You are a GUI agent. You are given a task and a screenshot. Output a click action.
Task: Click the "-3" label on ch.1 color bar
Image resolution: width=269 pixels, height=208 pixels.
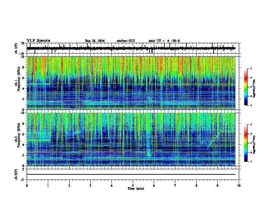coord(250,69)
